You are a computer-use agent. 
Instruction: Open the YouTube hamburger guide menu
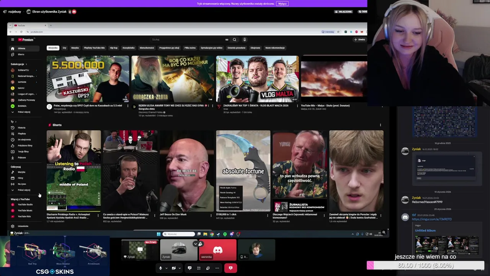12,39
